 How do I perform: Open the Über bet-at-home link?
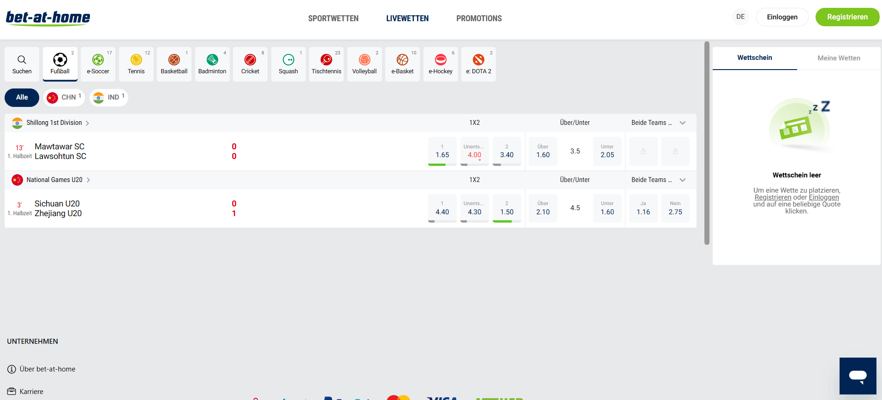(48, 369)
